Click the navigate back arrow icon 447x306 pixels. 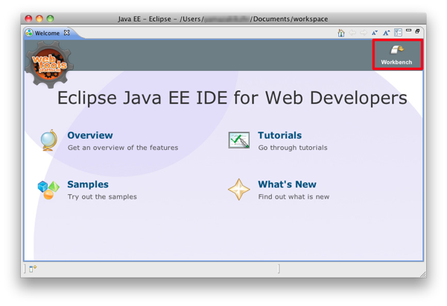coord(352,33)
